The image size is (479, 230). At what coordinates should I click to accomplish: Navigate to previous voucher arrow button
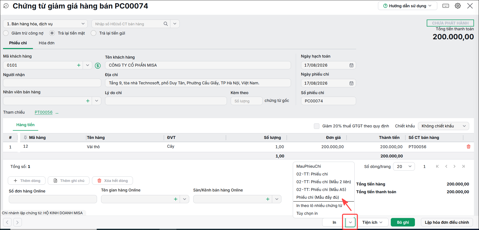(7, 222)
